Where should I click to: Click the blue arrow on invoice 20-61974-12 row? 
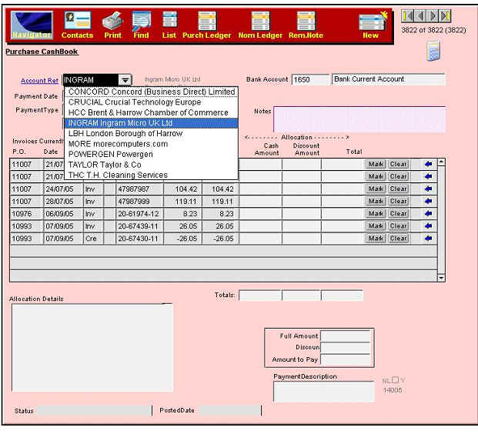pos(428,214)
